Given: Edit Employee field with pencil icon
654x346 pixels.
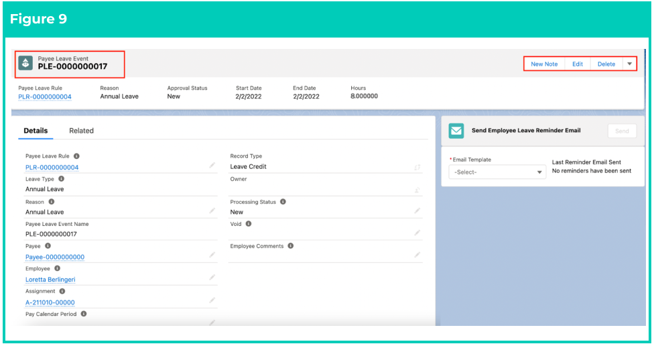Looking at the screenshot, I should 212,277.
